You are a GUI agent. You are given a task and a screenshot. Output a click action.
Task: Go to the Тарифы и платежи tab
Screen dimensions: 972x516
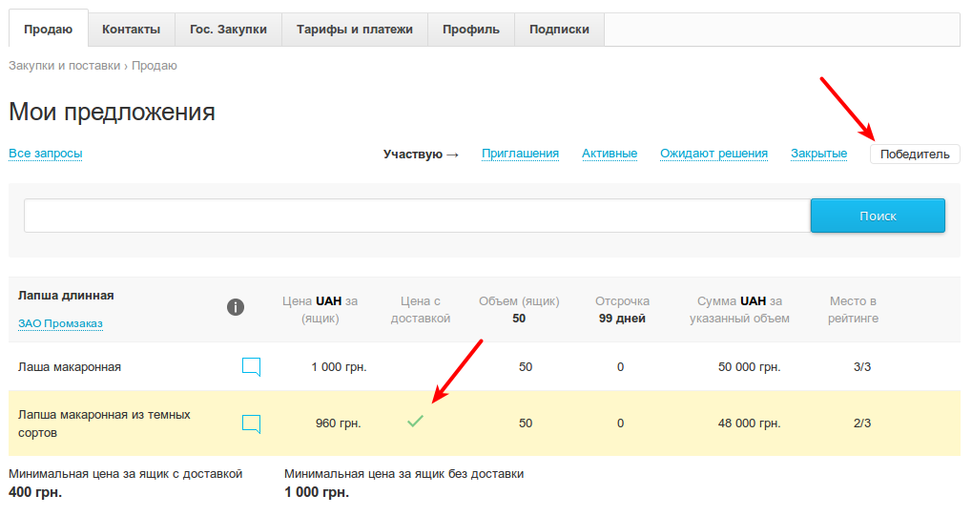pyautogui.click(x=355, y=30)
